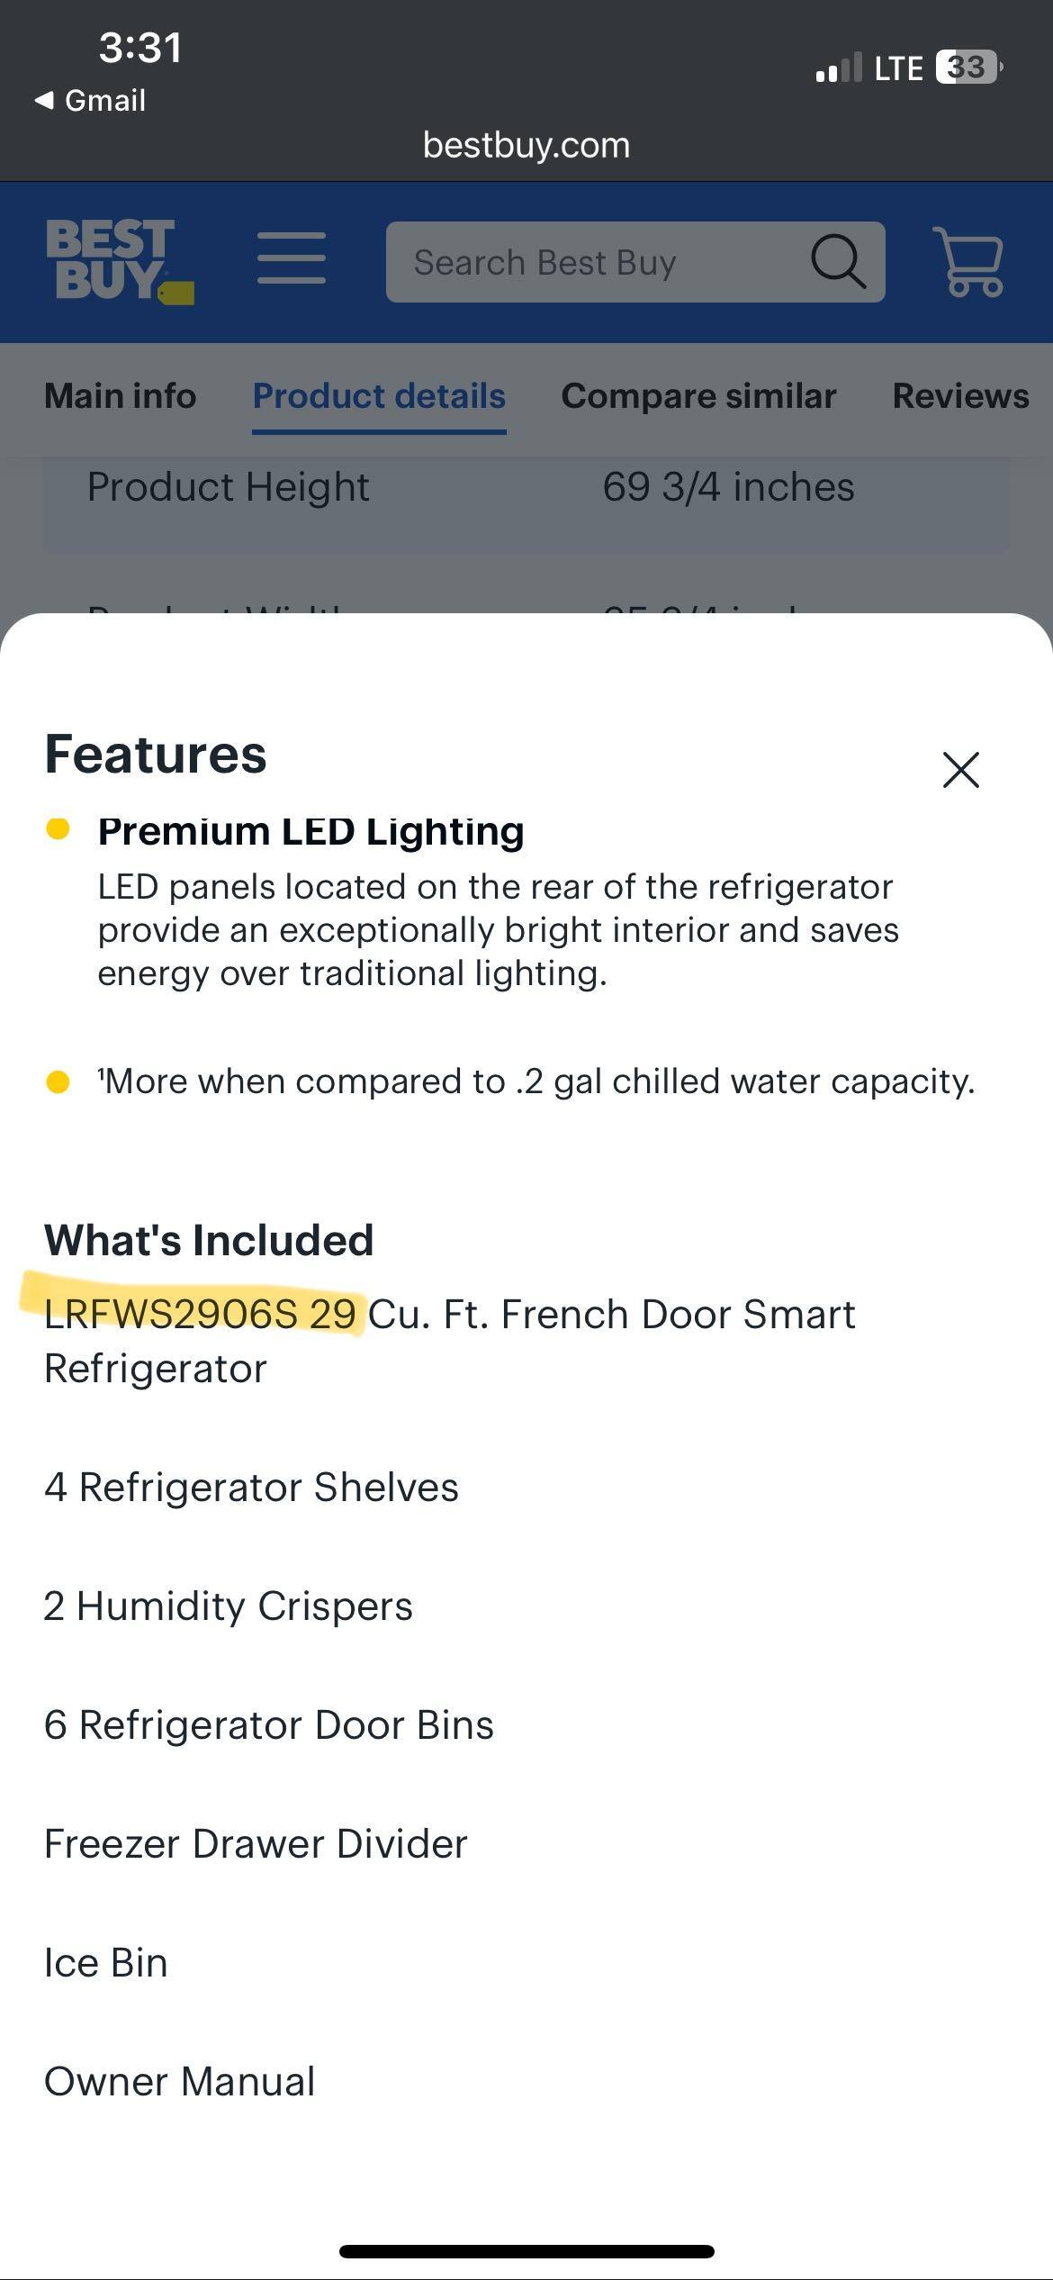The width and height of the screenshot is (1053, 2280).
Task: Tap the Premium LED Lighting heading
Action: (x=310, y=831)
